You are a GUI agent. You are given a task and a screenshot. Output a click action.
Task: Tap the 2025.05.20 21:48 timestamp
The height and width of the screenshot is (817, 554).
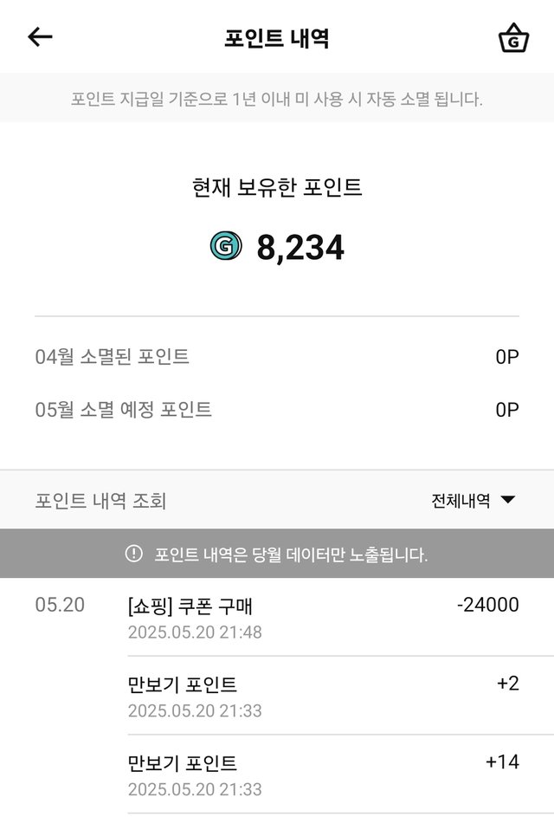[x=195, y=632]
